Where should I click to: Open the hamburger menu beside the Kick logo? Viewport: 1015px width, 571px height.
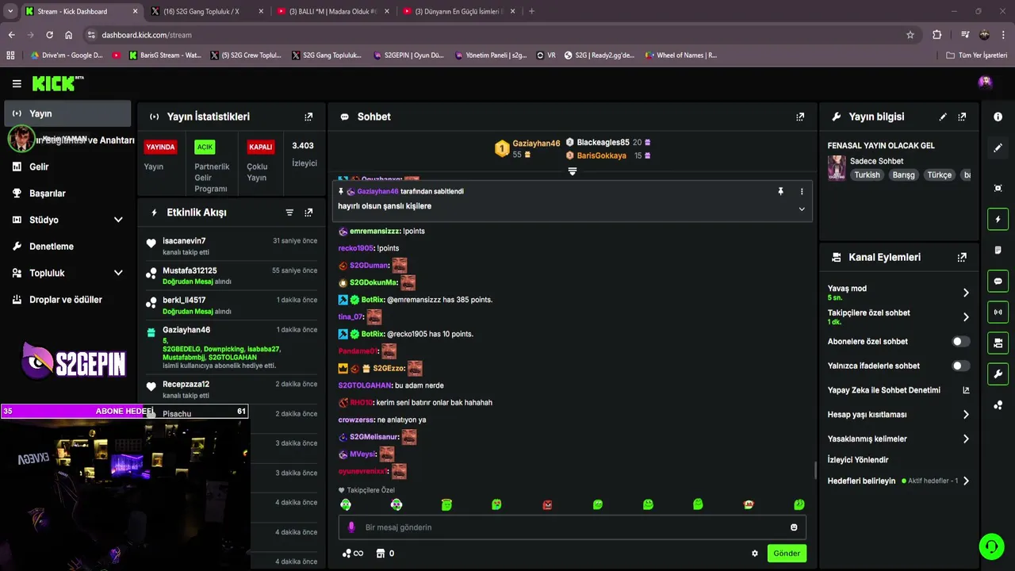click(17, 83)
